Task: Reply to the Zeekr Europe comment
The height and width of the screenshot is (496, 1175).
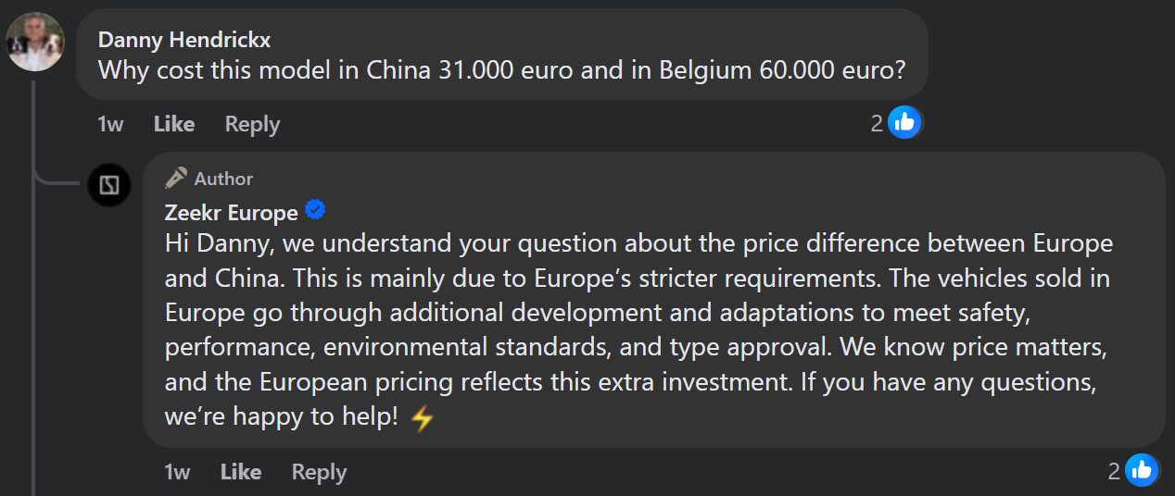Action: (x=319, y=472)
